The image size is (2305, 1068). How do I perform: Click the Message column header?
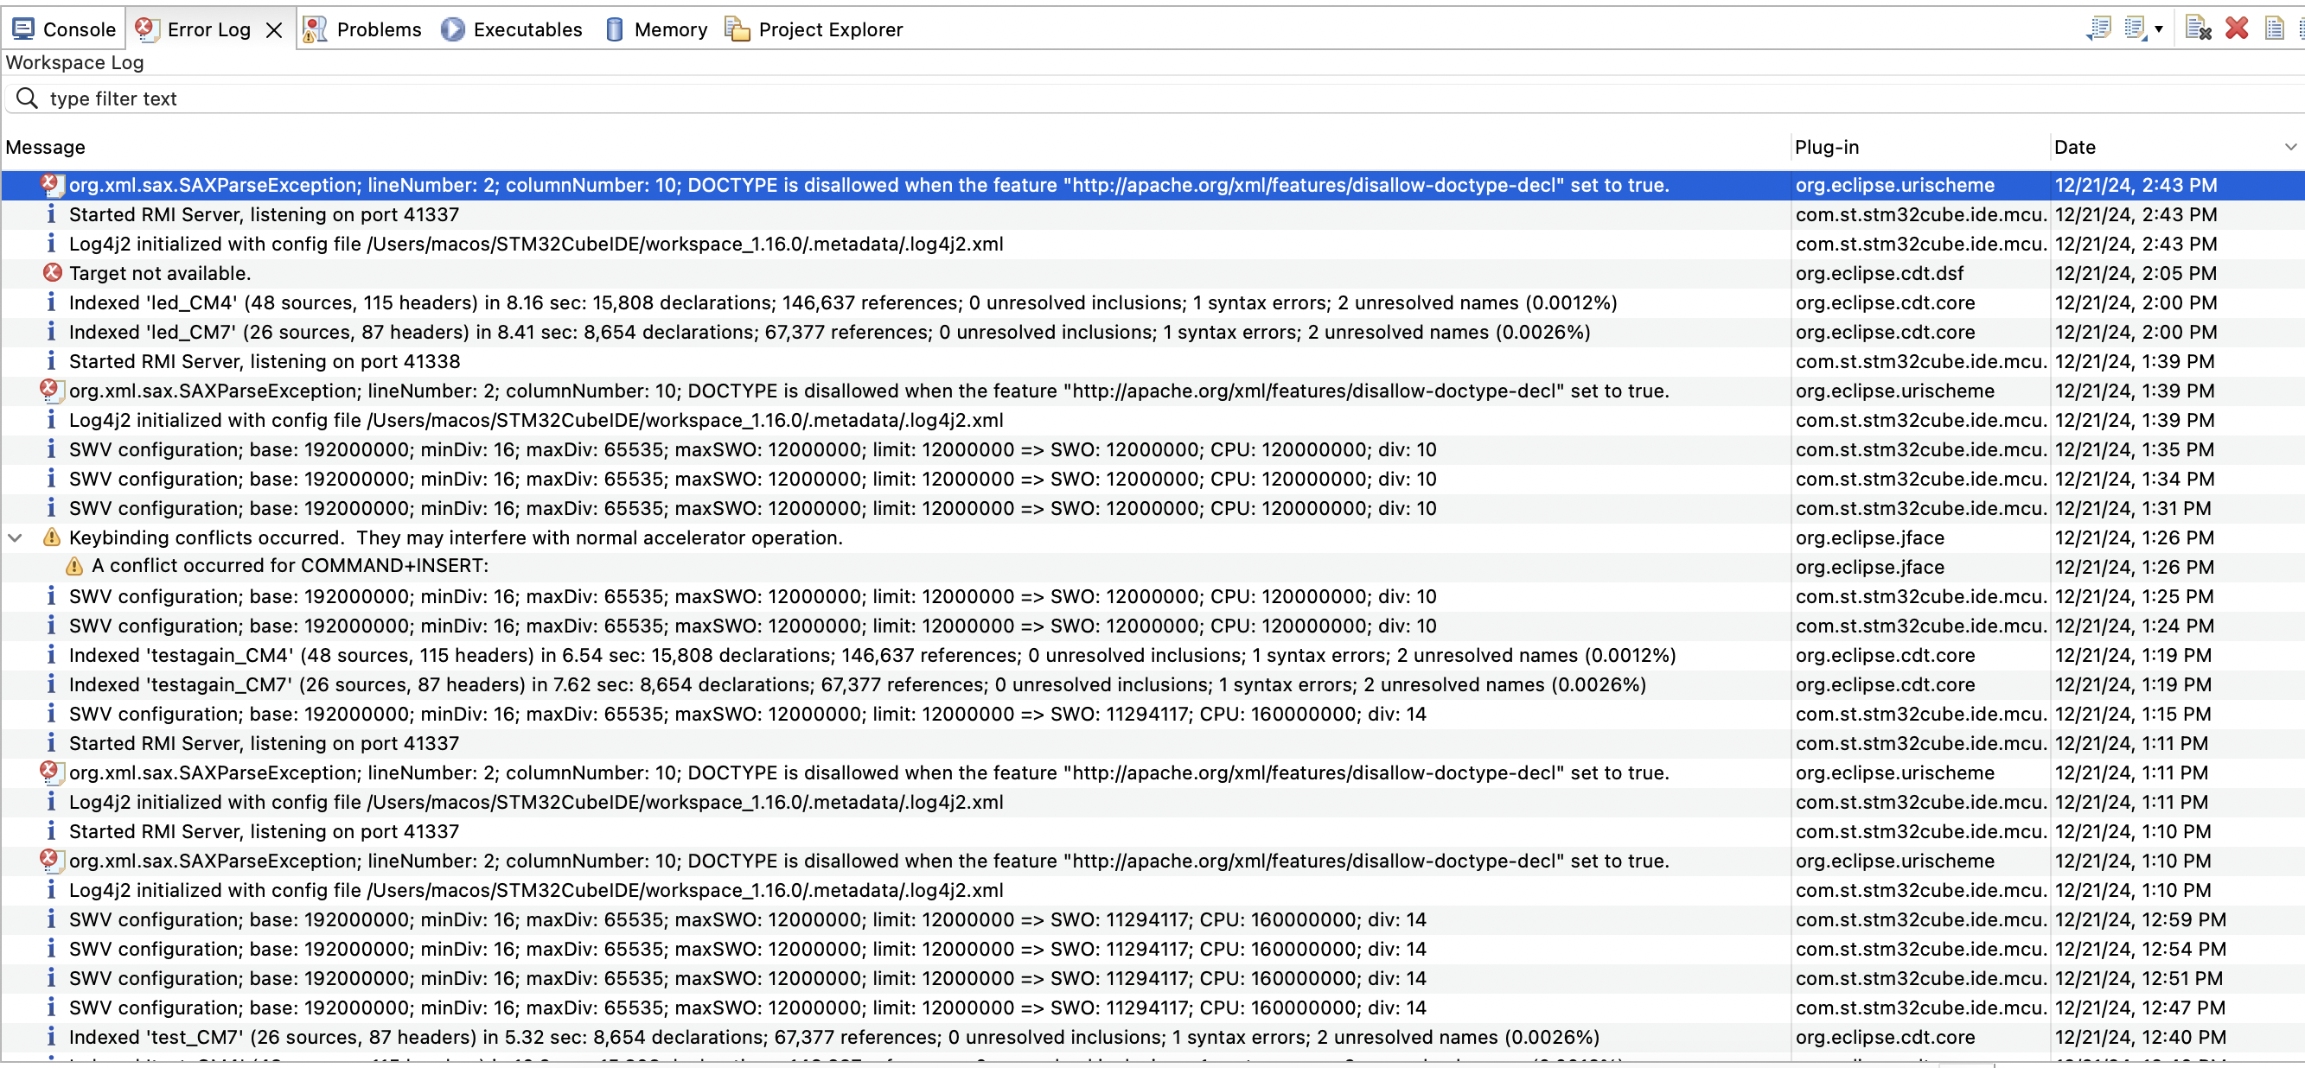pyautogui.click(x=47, y=147)
